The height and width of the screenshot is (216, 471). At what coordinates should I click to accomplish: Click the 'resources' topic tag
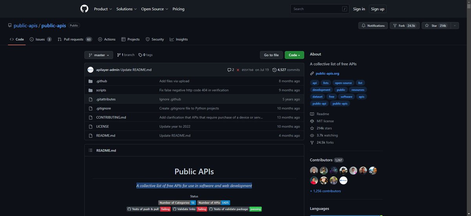pyautogui.click(x=358, y=90)
